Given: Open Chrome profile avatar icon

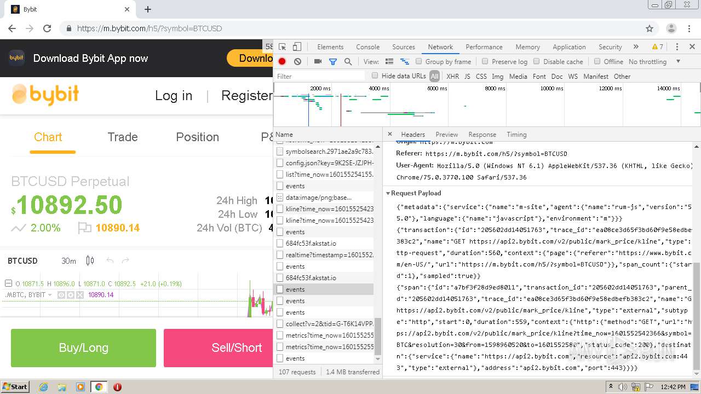Looking at the screenshot, I should click(x=671, y=28).
